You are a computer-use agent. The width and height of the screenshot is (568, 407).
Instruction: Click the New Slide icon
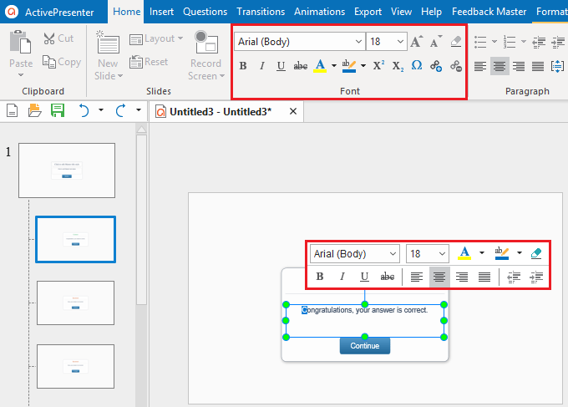click(108, 42)
